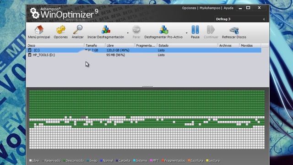Sort by the Fragmenta... column header
The image size is (293, 165).
pos(146,45)
